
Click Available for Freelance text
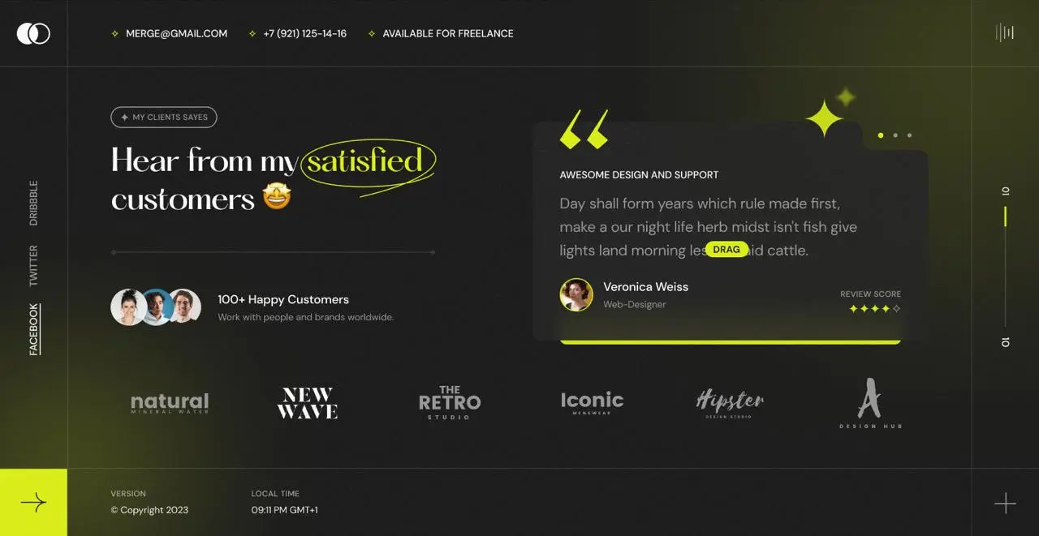[448, 34]
